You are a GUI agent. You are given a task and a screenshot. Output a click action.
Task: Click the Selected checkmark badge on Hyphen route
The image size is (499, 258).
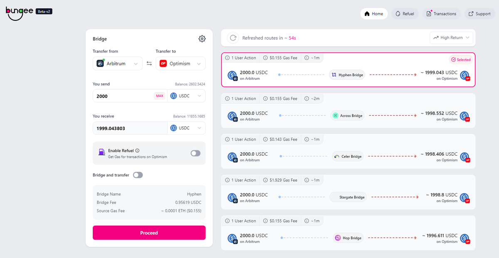[x=461, y=60]
